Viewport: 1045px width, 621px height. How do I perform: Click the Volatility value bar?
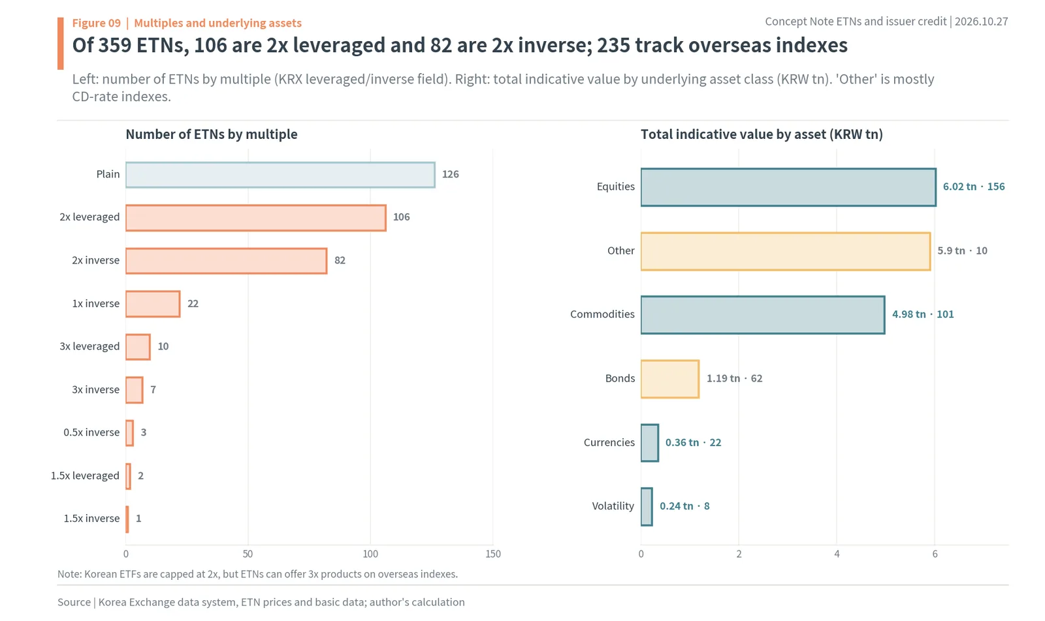pos(647,507)
